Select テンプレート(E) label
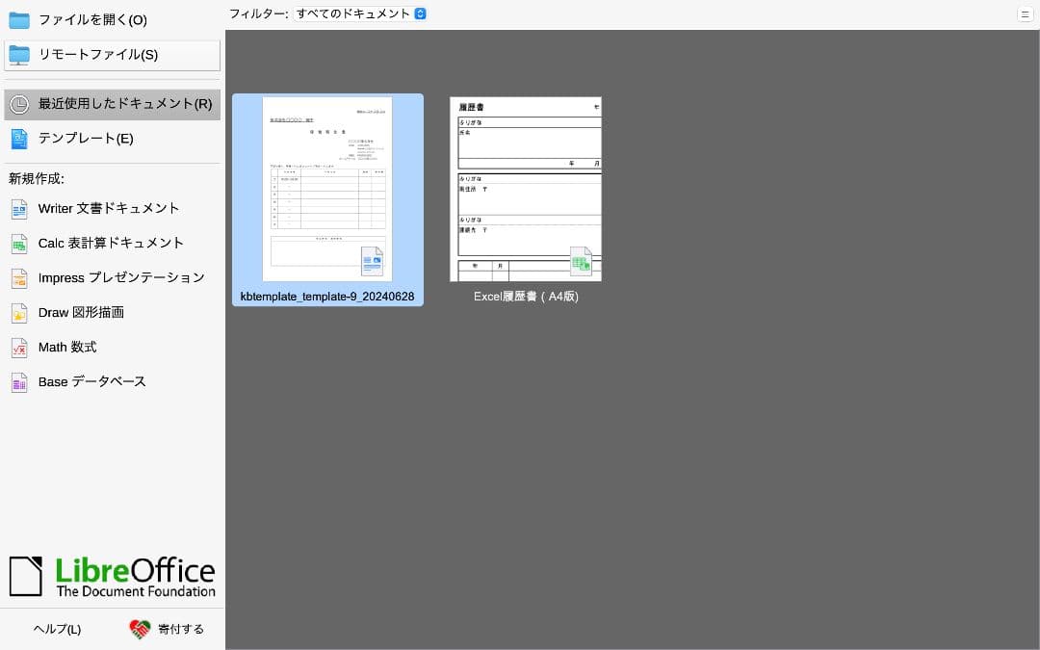This screenshot has width=1040, height=650. pos(86,139)
